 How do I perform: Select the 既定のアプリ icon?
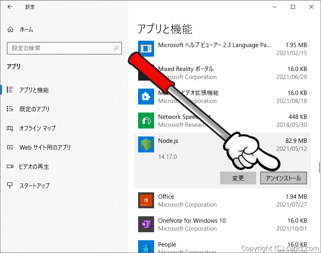point(10,109)
